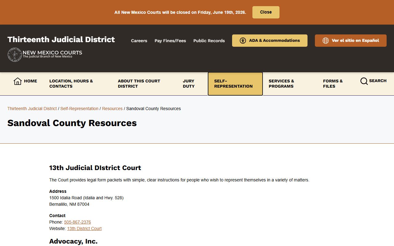Call phone number 505-867-2376 link

tap(78, 222)
